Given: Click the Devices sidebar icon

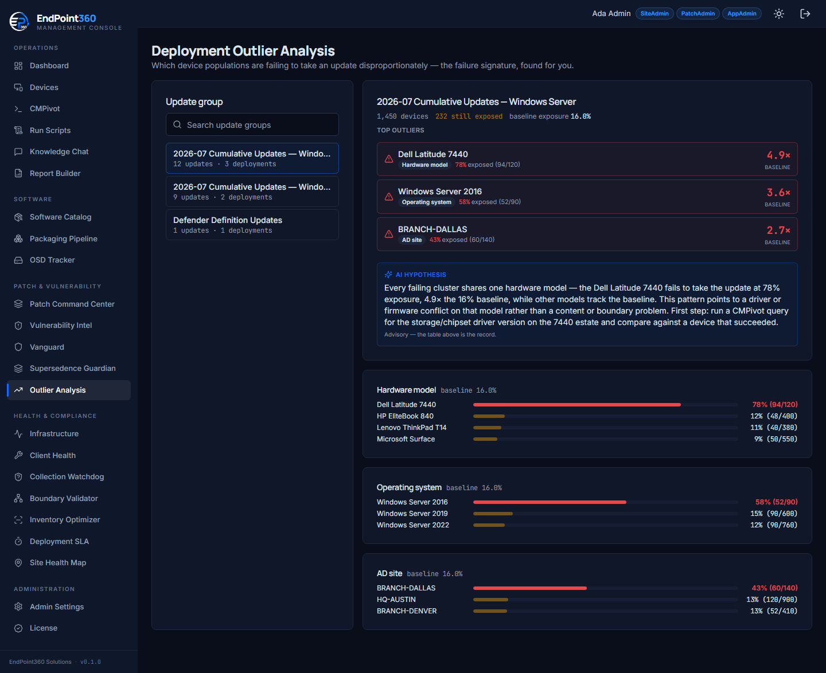Looking at the screenshot, I should pyautogui.click(x=18, y=88).
